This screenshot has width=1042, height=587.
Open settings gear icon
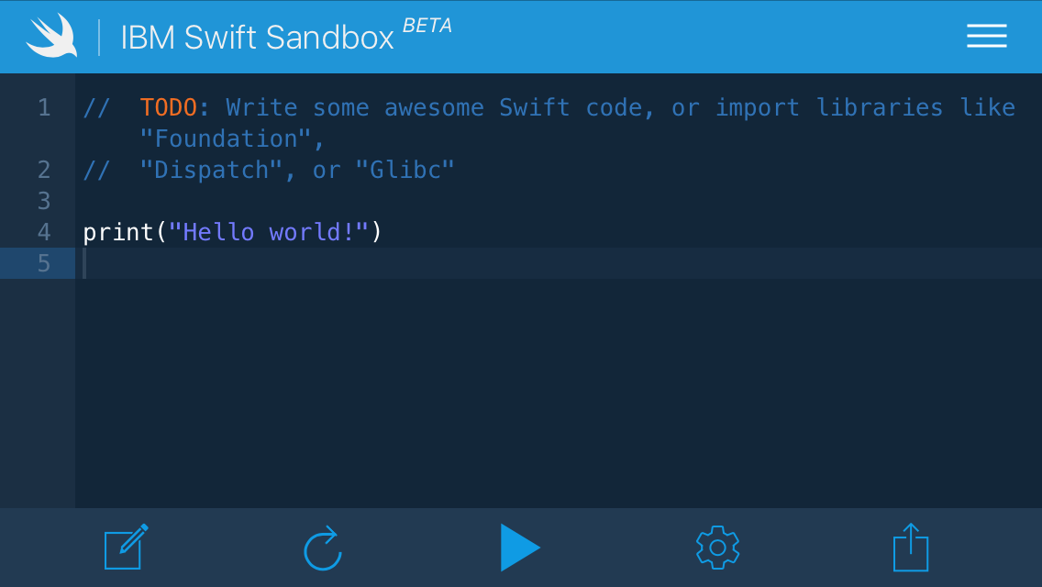(717, 548)
